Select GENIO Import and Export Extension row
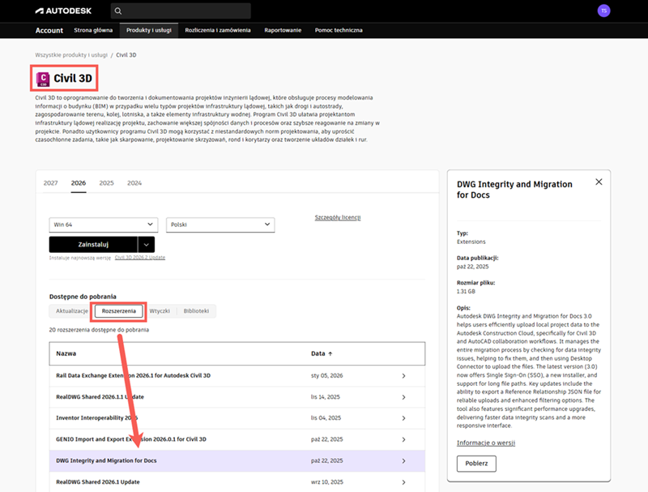This screenshot has width=648, height=492. point(237,439)
